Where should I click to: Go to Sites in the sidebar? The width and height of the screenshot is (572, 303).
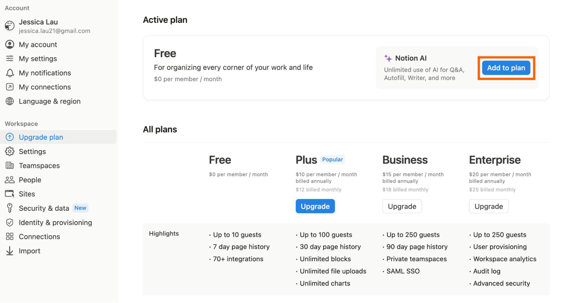tap(27, 194)
